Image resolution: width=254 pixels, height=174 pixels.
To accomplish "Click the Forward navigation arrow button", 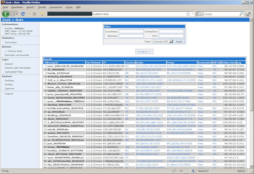I will pos(12,14).
